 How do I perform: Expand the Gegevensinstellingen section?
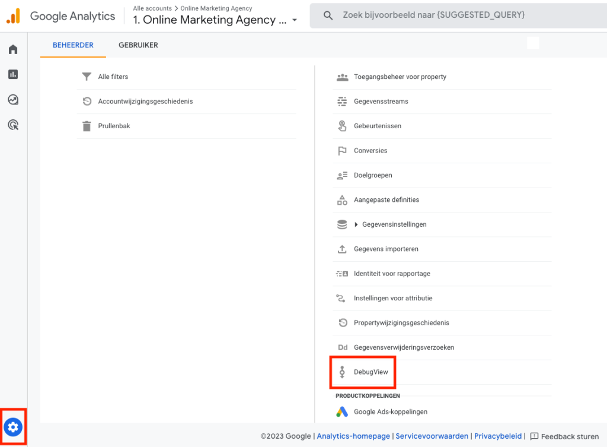click(x=356, y=224)
